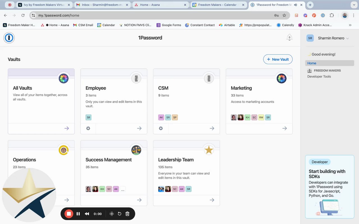Stop the screen recording
The image size is (359, 224).
click(69, 214)
